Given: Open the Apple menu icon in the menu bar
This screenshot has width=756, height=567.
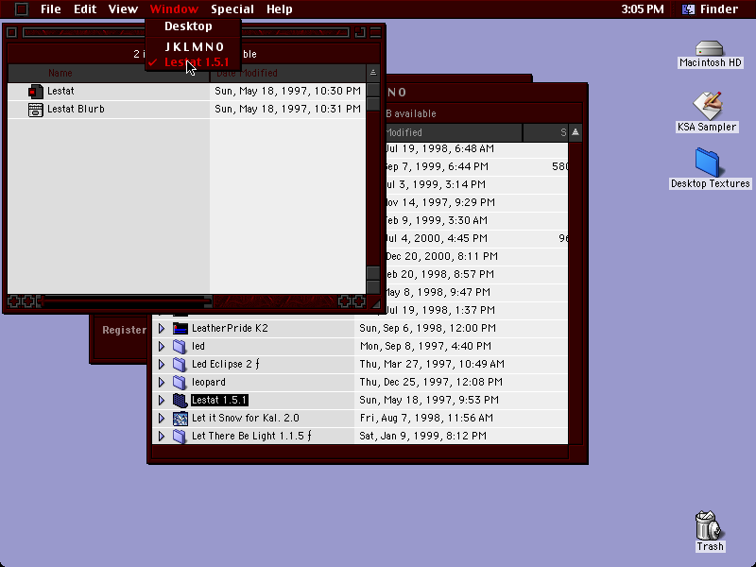Looking at the screenshot, I should coord(21,9).
